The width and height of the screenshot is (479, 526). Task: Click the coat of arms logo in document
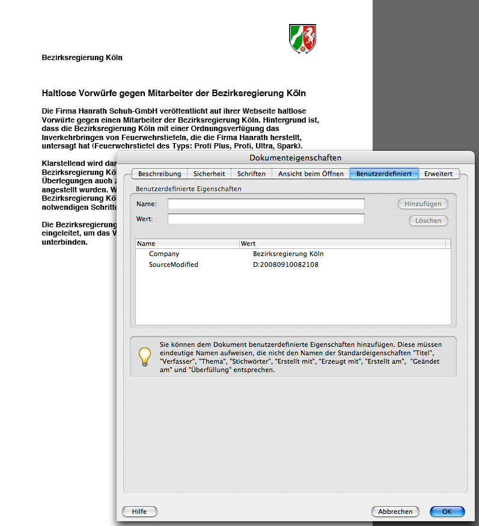coord(302,38)
